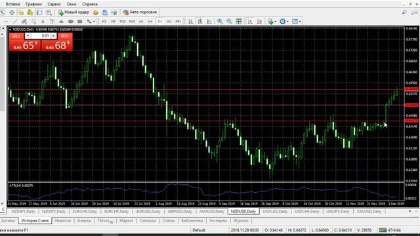This screenshot has width=420, height=236.
Task: Zoom in on the chart
Action: coord(220,22)
